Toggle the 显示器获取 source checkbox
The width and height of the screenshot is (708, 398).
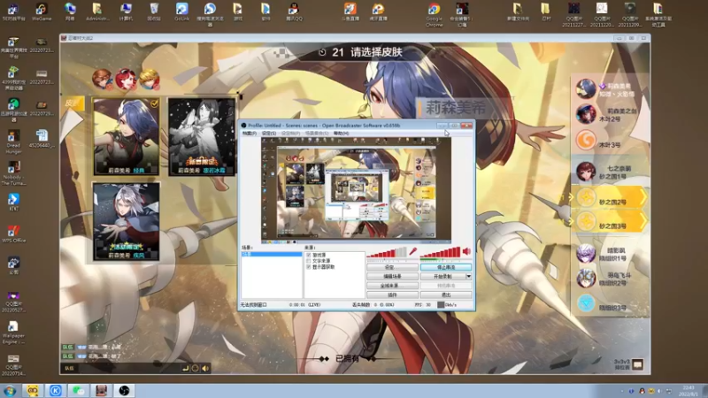click(308, 267)
